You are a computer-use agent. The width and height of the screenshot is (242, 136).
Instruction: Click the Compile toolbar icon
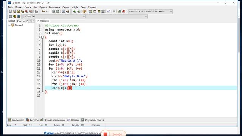coord(91,11)
